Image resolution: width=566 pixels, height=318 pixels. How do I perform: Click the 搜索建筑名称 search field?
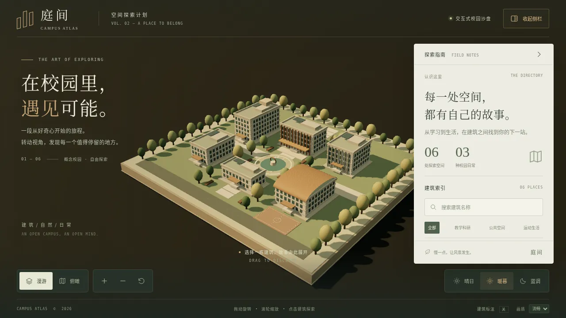tap(484, 207)
